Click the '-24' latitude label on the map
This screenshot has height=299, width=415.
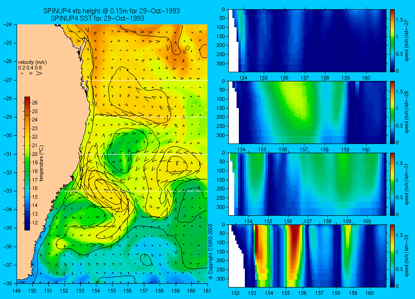(x=8, y=24)
